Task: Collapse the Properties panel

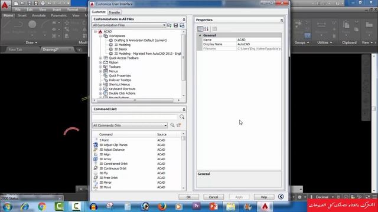Action: (281, 21)
